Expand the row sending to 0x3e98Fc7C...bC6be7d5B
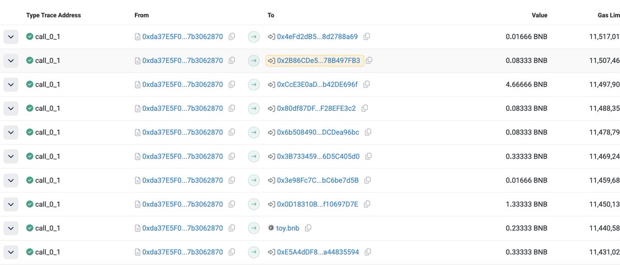The image size is (620, 265). click(11, 180)
